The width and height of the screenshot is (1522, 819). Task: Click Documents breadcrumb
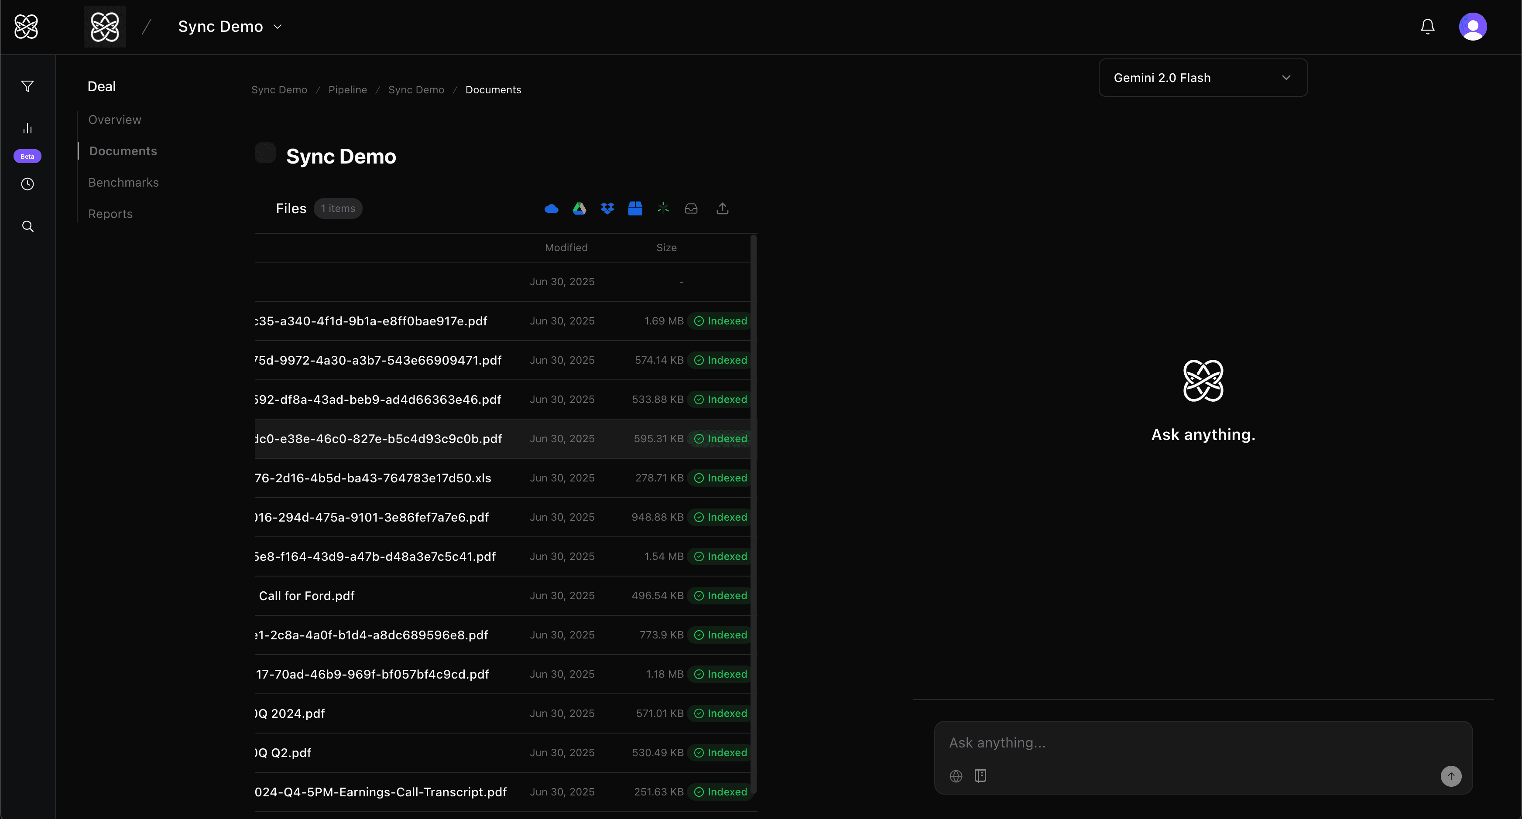[493, 90]
